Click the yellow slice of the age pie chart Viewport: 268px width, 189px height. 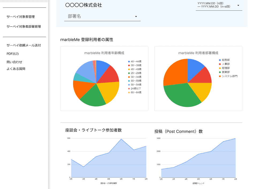(109, 91)
